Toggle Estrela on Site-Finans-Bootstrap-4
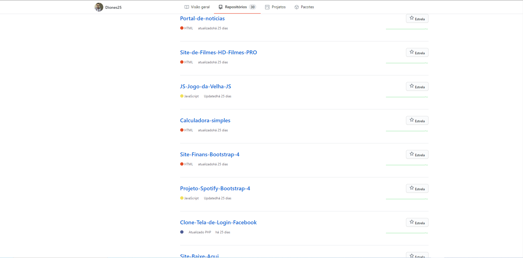523x258 pixels. click(417, 155)
